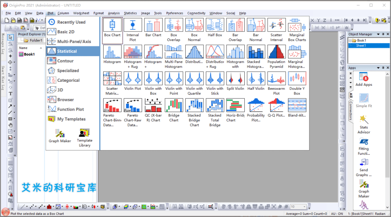Open Send Graphs app
This screenshot has width=391, height=217.
[363, 168]
